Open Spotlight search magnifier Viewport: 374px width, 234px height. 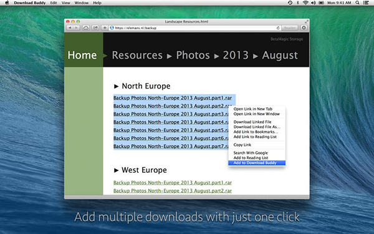[357, 3]
